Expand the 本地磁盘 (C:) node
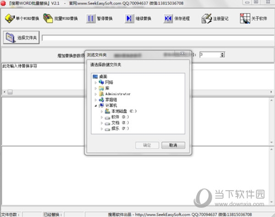This screenshot has width=275, height=217. 102,111
